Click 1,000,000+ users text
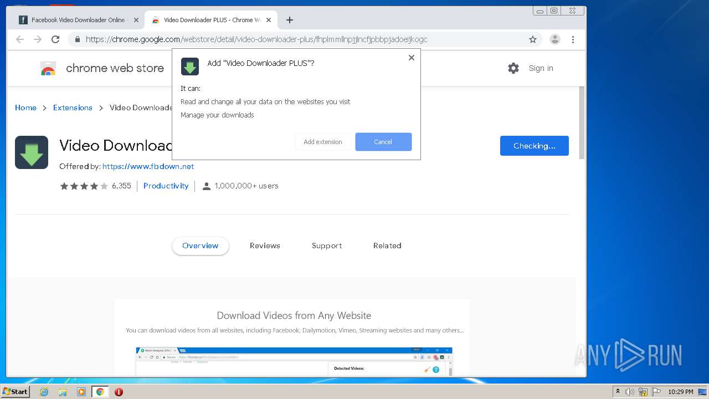 [x=246, y=186]
